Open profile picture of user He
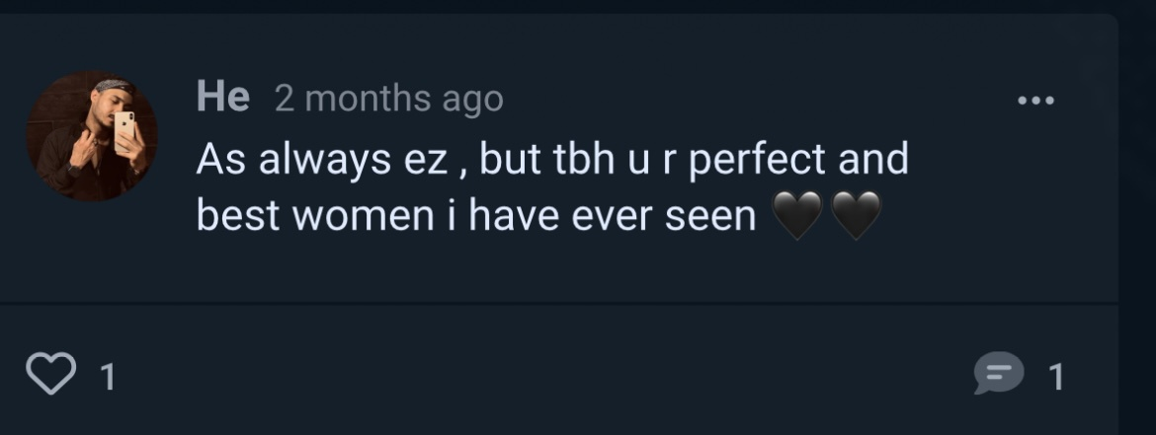 [x=91, y=136]
